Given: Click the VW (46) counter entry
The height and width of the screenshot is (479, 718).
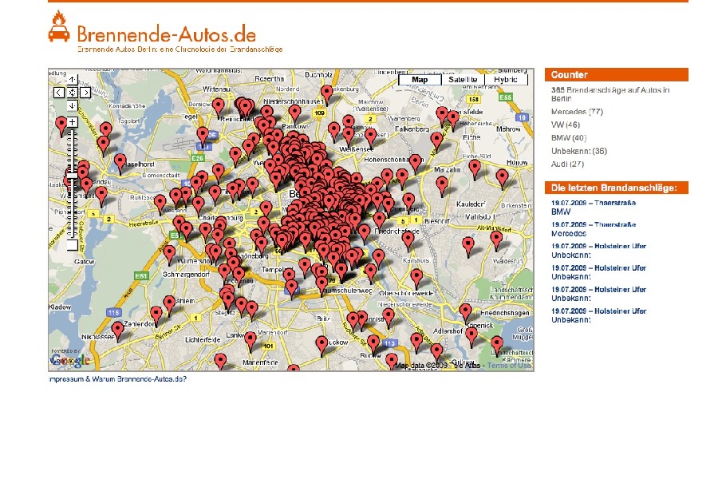Looking at the screenshot, I should pos(566,125).
